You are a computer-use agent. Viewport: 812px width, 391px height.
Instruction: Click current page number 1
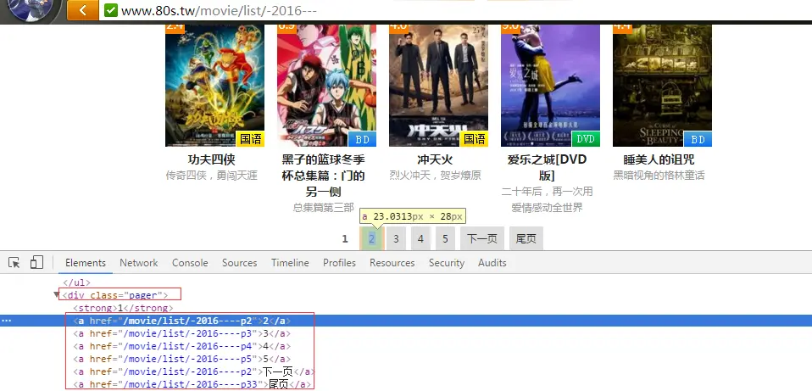346,238
